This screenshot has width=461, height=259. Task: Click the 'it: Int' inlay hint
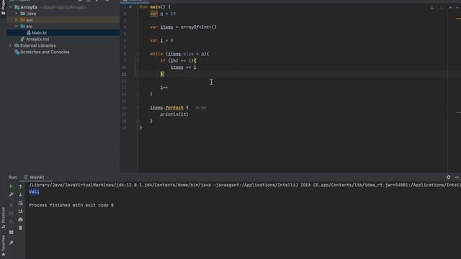tap(201, 108)
